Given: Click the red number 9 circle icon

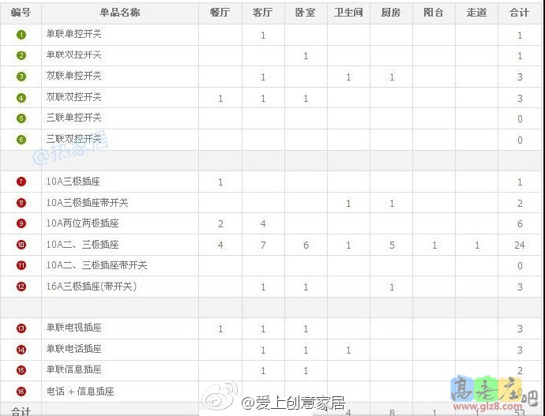Looking at the screenshot, I should tap(21, 223).
